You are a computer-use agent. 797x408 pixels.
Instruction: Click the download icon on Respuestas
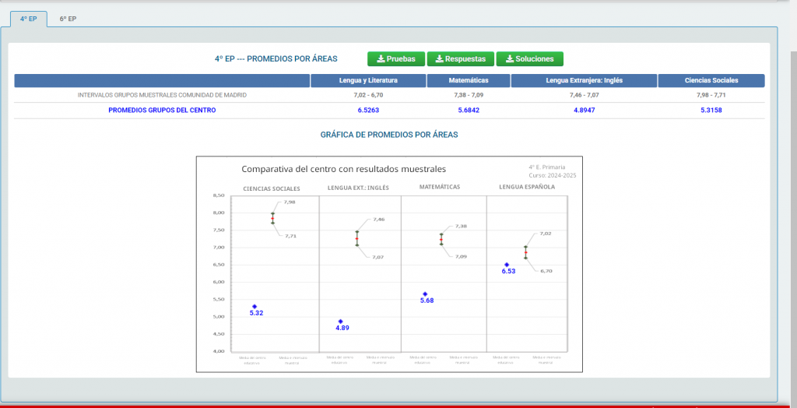coord(440,59)
